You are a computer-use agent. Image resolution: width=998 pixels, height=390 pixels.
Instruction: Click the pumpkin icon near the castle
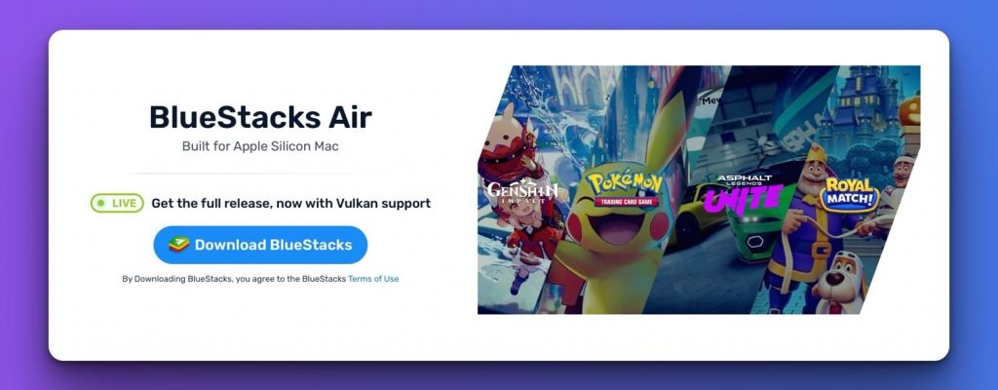911,111
